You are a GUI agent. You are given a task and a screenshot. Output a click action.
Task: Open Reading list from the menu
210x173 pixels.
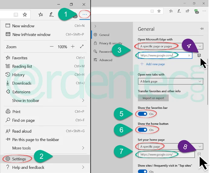click(x=45, y=66)
